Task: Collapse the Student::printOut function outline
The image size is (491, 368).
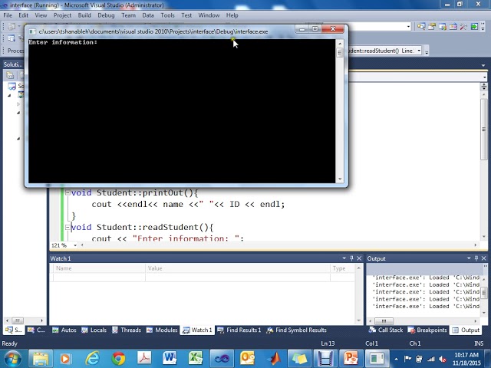Action: coord(68,192)
